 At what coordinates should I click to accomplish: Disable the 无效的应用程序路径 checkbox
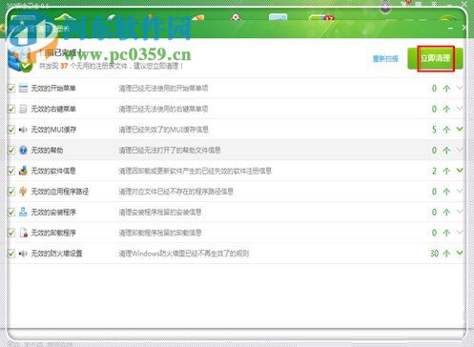11,192
